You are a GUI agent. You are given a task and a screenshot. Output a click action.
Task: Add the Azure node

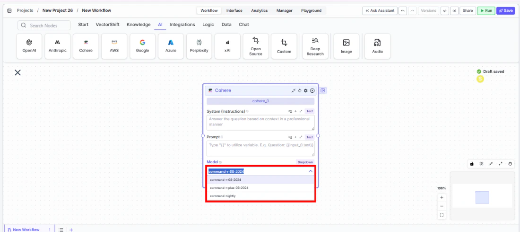[x=171, y=46]
